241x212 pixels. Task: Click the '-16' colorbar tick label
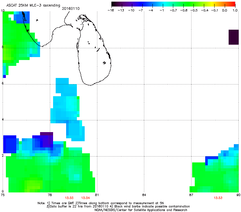tap(111, 10)
